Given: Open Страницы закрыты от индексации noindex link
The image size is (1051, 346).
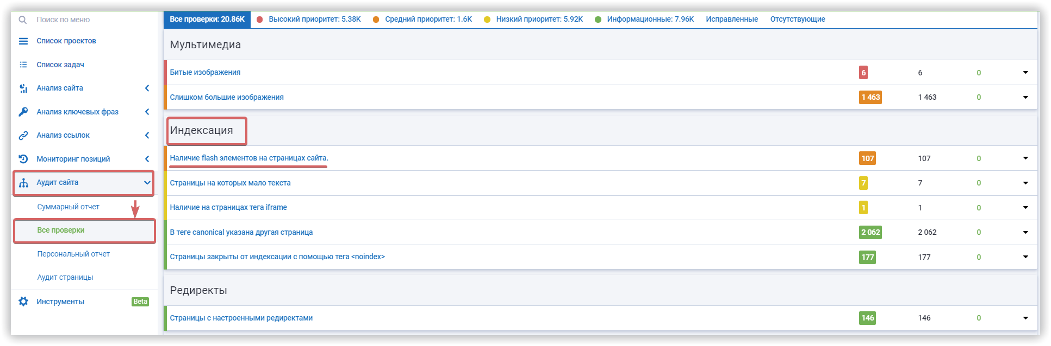Looking at the screenshot, I should (277, 257).
